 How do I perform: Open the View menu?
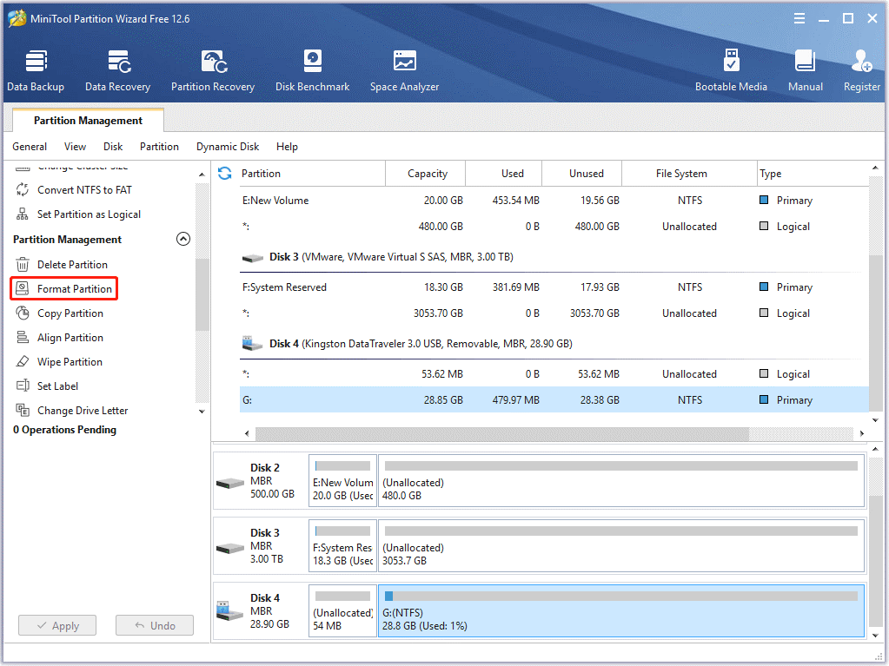[75, 147]
